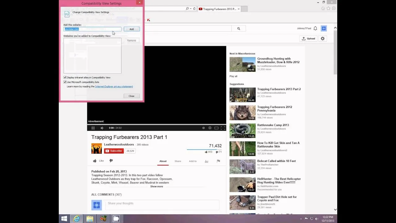Select the Add to tab
Screen dimensions: 396x223
[193, 161]
